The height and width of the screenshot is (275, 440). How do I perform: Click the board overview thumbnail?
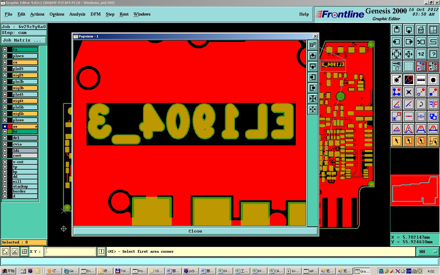click(x=415, y=190)
